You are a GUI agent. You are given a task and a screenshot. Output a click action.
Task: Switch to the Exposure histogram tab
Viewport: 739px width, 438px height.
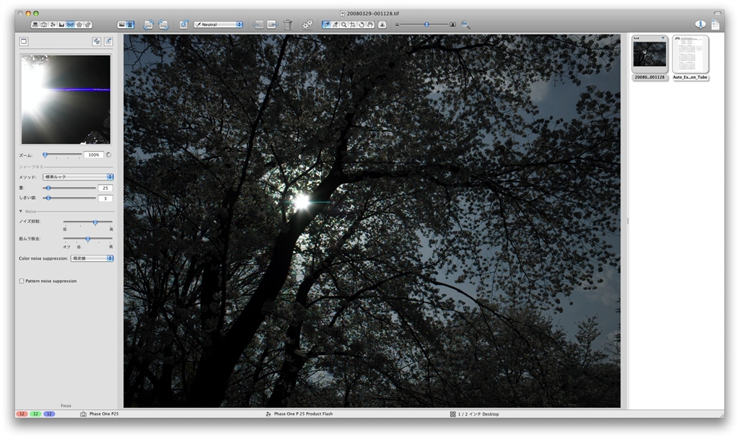pos(61,25)
